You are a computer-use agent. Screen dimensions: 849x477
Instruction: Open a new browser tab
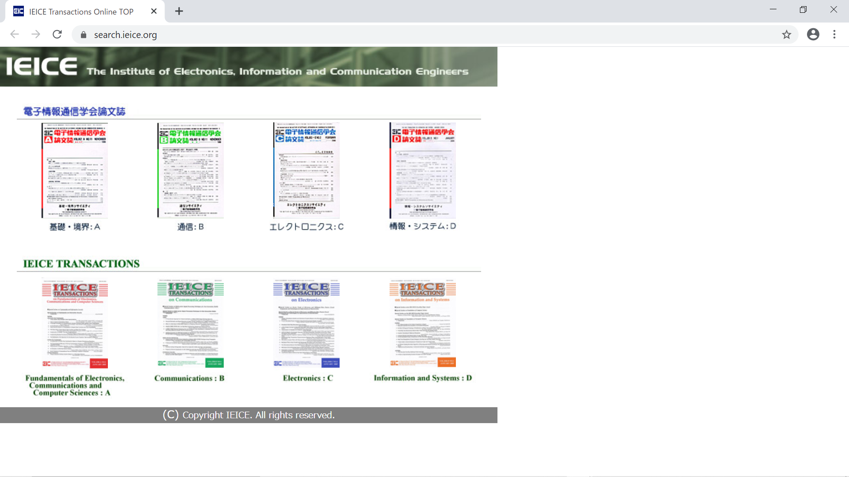179,11
